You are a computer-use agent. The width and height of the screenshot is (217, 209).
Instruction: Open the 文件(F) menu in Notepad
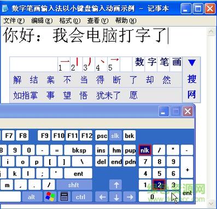[14, 21]
